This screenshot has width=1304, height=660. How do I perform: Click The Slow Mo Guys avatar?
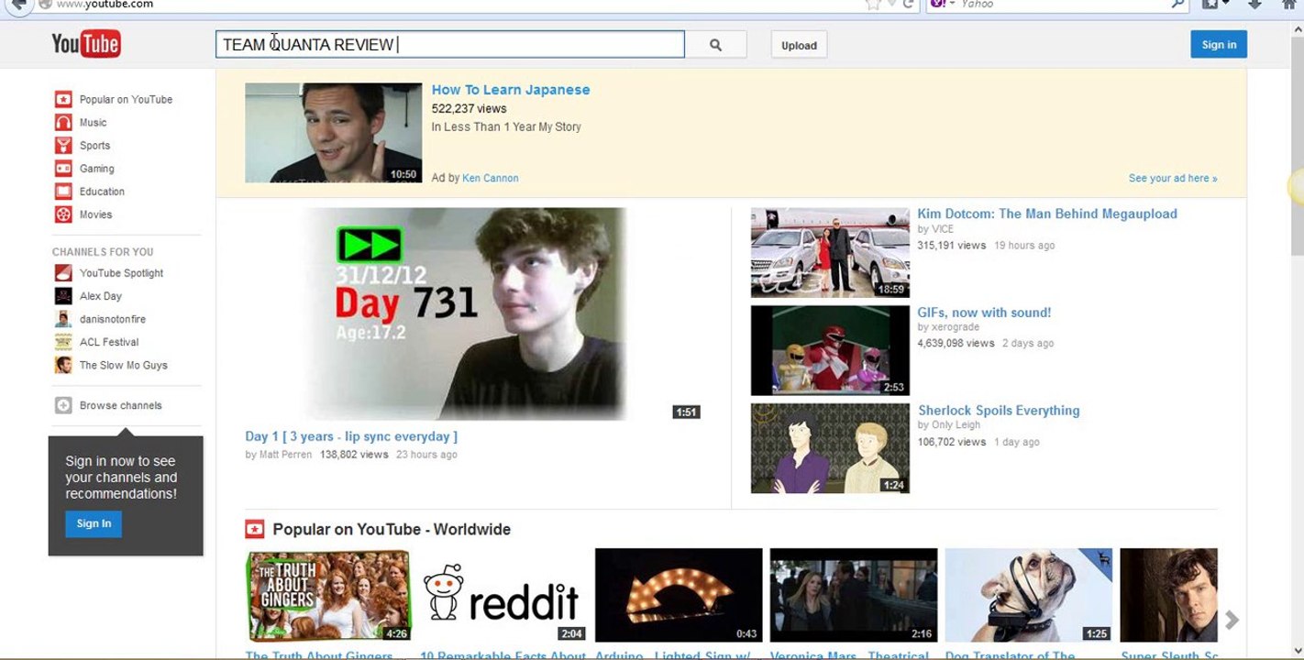coord(63,364)
